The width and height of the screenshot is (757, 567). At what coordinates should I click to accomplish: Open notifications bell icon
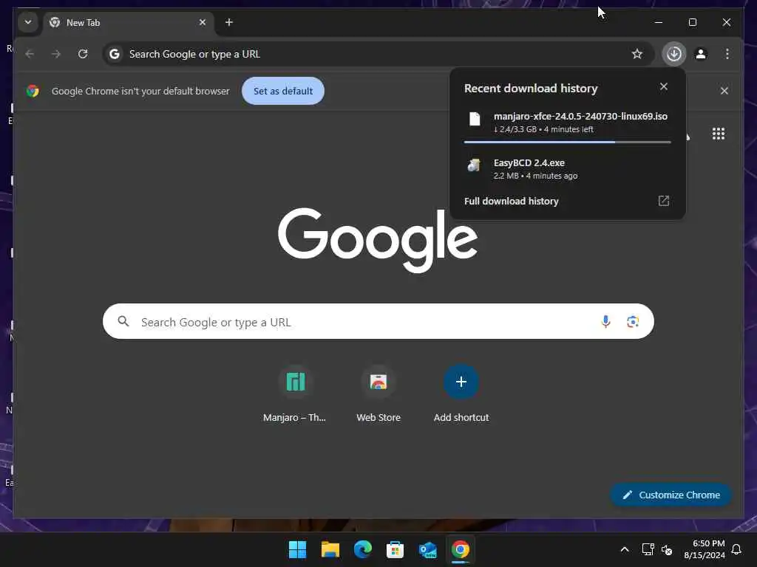(737, 549)
